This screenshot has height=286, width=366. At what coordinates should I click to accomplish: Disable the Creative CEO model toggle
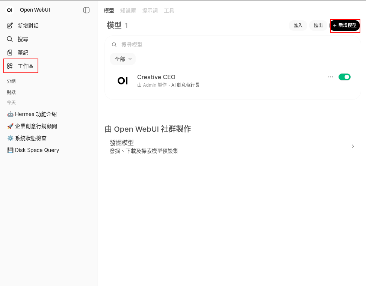(344, 77)
